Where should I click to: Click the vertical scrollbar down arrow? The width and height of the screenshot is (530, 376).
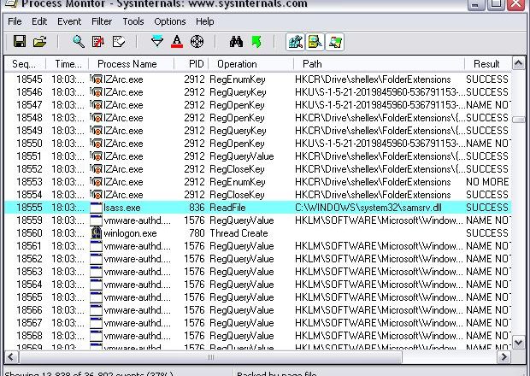click(519, 342)
